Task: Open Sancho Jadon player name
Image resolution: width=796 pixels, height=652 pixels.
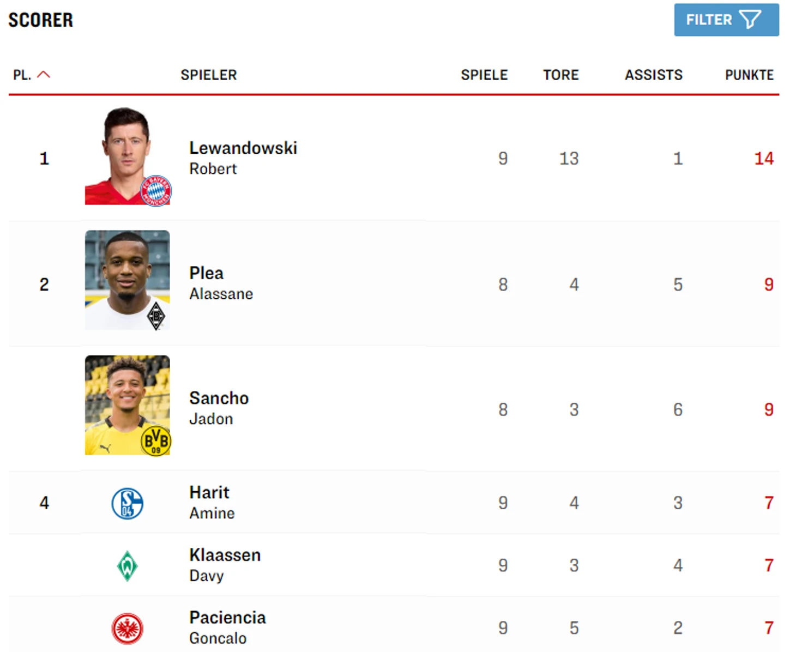Action: point(219,408)
